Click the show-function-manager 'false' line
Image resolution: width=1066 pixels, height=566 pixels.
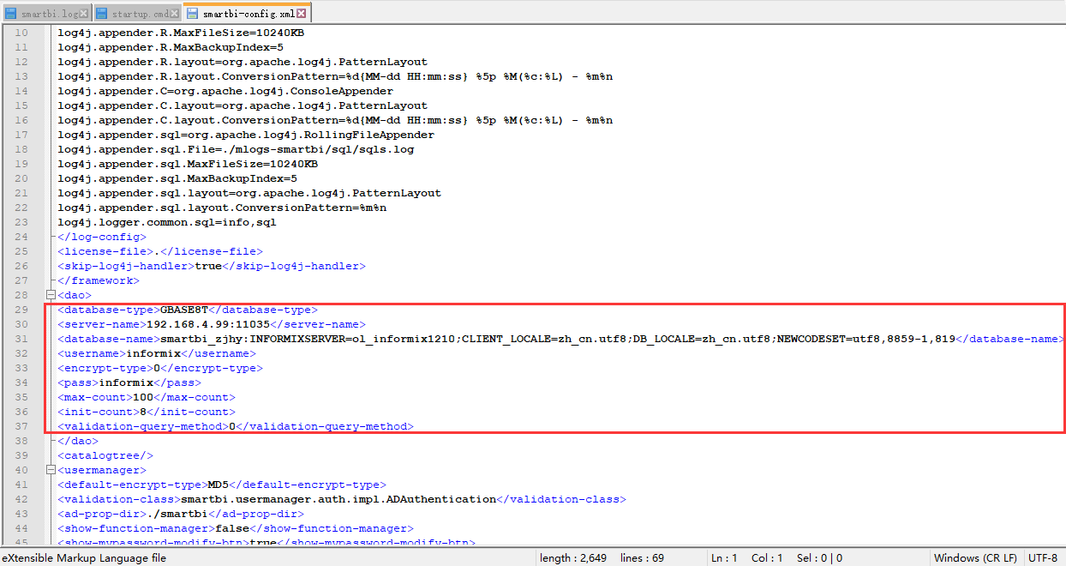coord(236,528)
